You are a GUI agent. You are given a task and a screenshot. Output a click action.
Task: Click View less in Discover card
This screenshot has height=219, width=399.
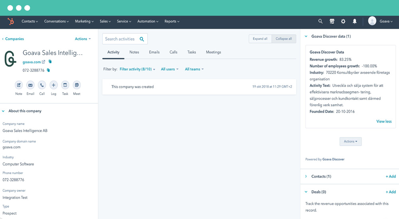pos(384,121)
